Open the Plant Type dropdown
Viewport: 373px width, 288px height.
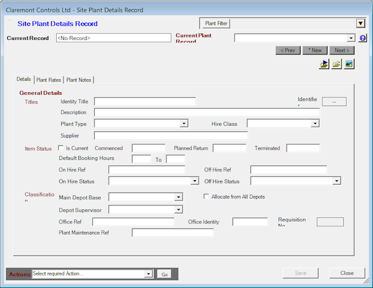click(184, 124)
